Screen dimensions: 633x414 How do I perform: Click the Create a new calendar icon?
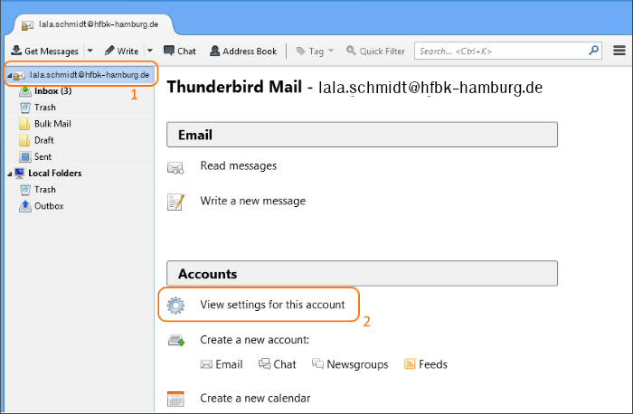coord(175,399)
